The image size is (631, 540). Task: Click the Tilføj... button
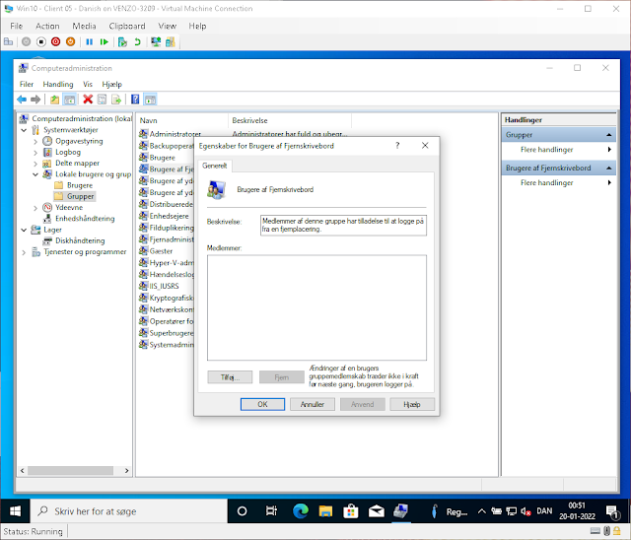point(230,377)
